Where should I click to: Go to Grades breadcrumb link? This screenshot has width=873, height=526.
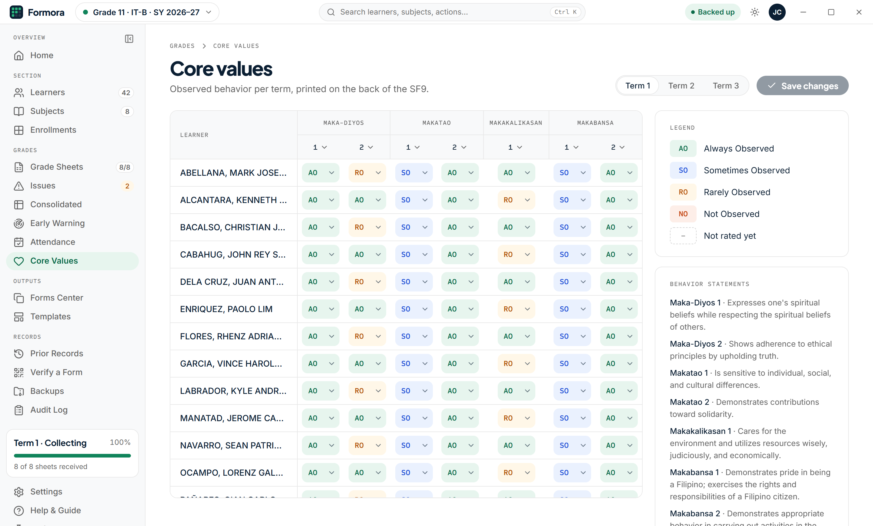coord(182,46)
